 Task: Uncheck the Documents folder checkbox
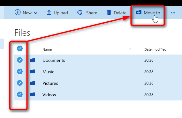(x=20, y=60)
